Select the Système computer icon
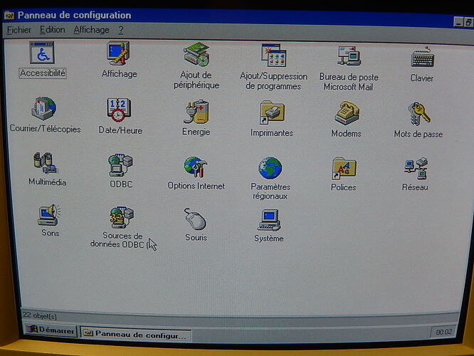Viewport: 474px width, 356px height. 269,220
